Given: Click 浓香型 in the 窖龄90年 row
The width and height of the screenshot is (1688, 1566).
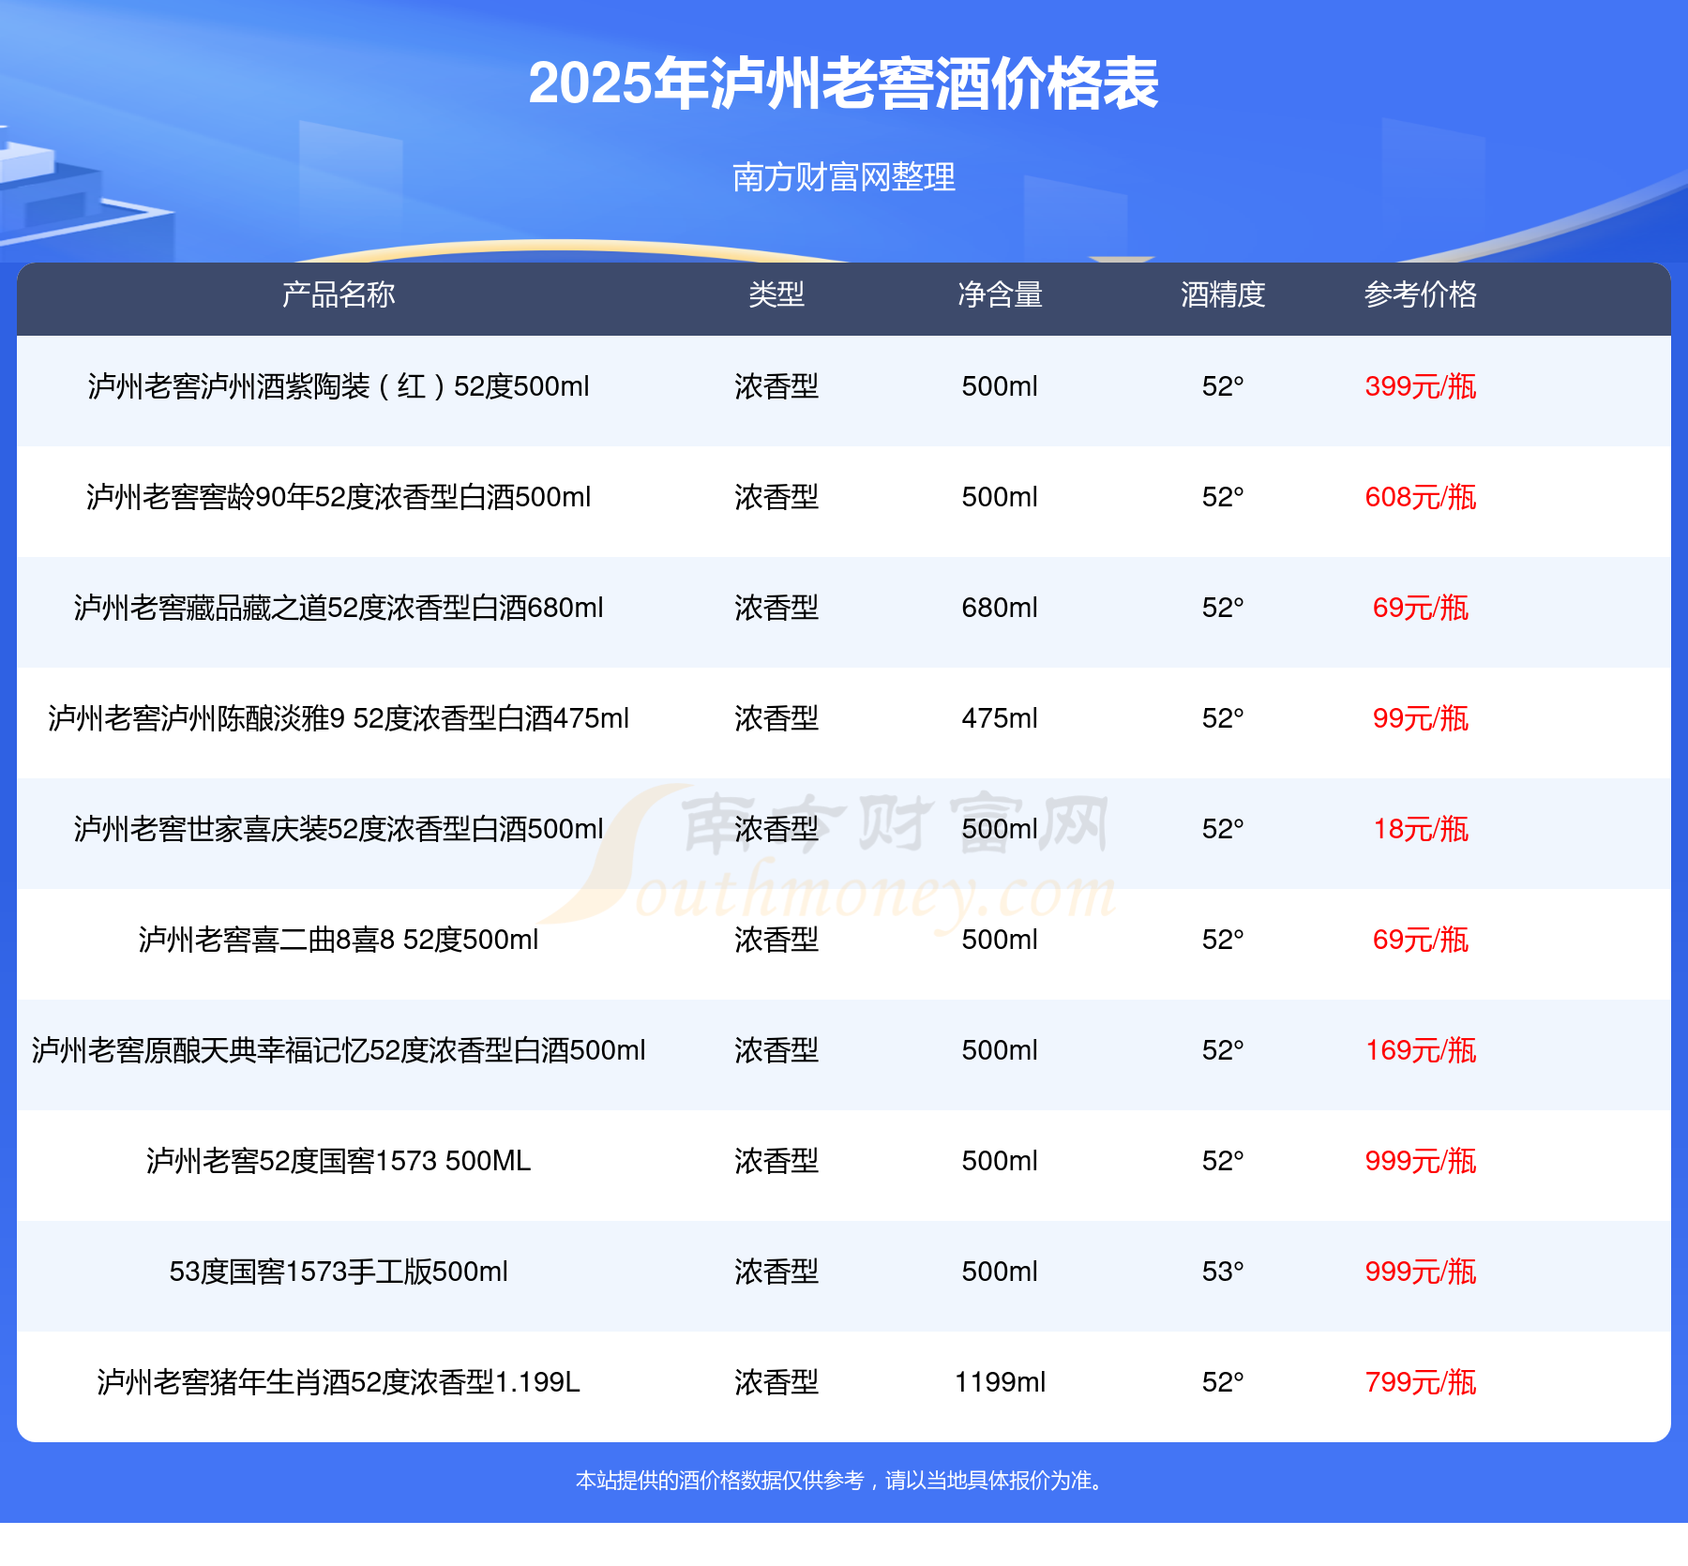Looking at the screenshot, I should (776, 497).
